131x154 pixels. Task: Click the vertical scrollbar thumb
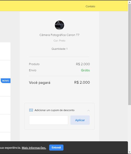tap(129, 54)
